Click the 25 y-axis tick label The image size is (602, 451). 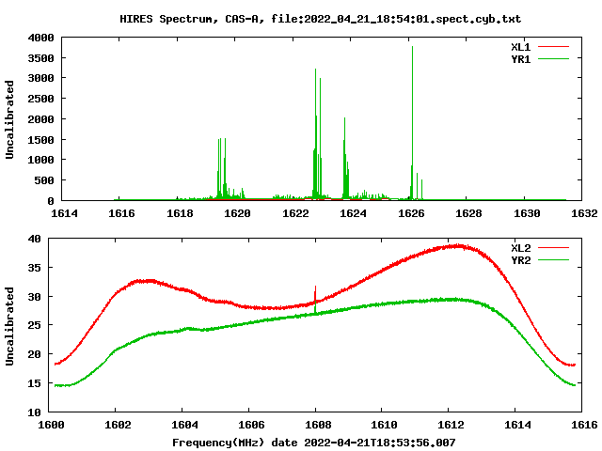(34, 325)
